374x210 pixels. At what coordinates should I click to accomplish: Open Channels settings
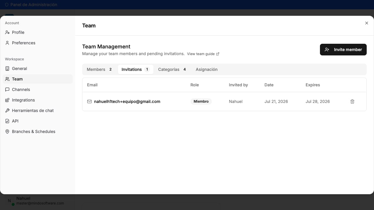(38, 90)
